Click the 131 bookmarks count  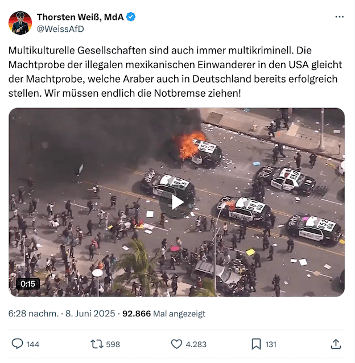271,344
